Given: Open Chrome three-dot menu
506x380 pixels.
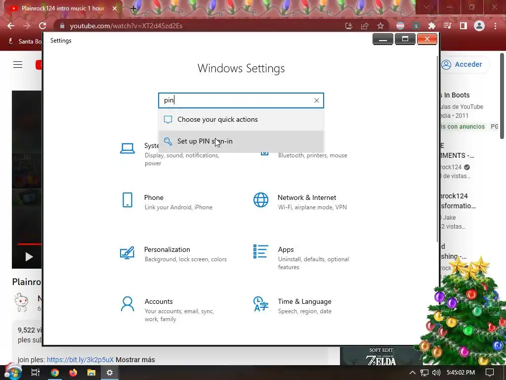Looking at the screenshot, I should [495, 26].
